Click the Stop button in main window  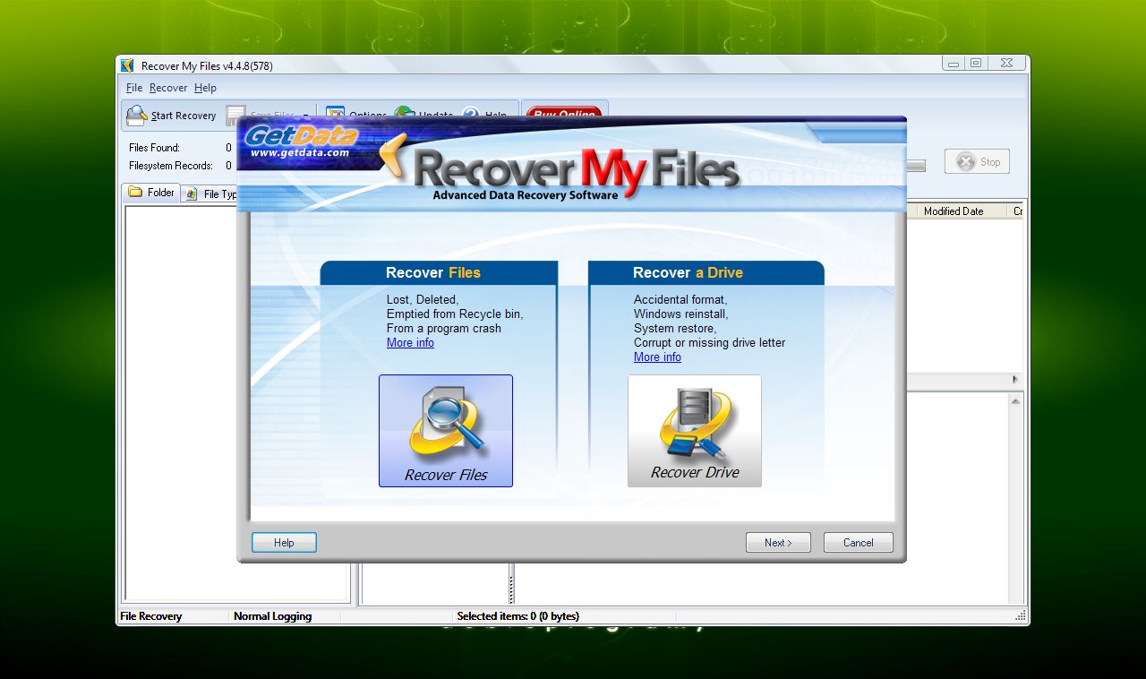tap(978, 162)
